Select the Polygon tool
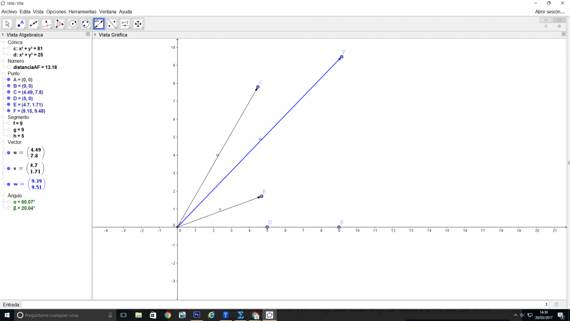Screen dimensions: 570x321 (60, 23)
